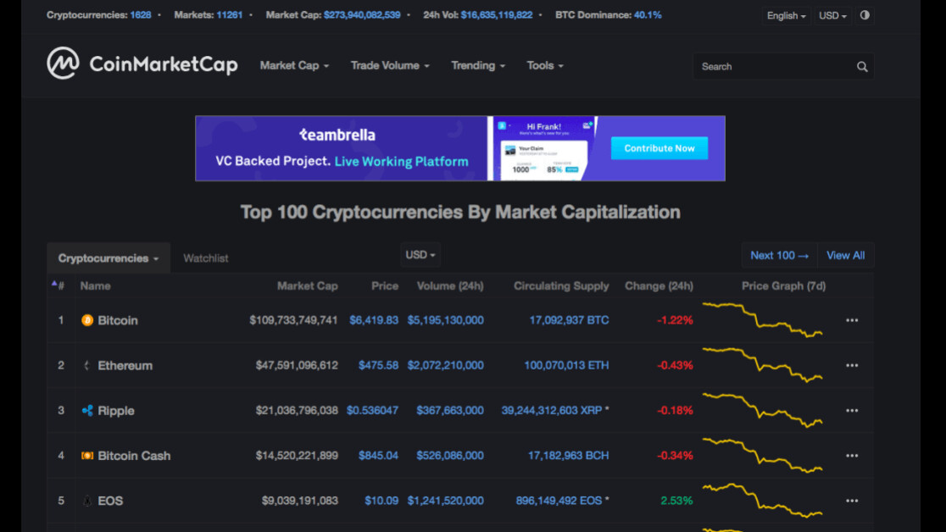Open the three-dot menu for Ethereum
Viewport: 946px width, 532px height.
click(852, 366)
